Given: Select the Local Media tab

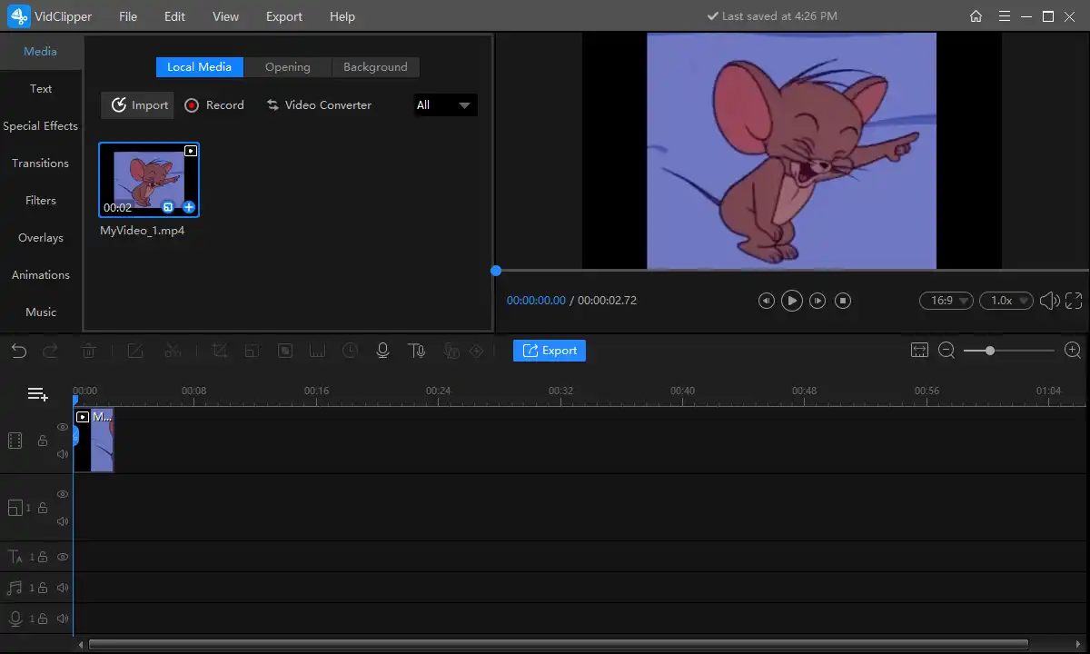Looking at the screenshot, I should coord(200,67).
